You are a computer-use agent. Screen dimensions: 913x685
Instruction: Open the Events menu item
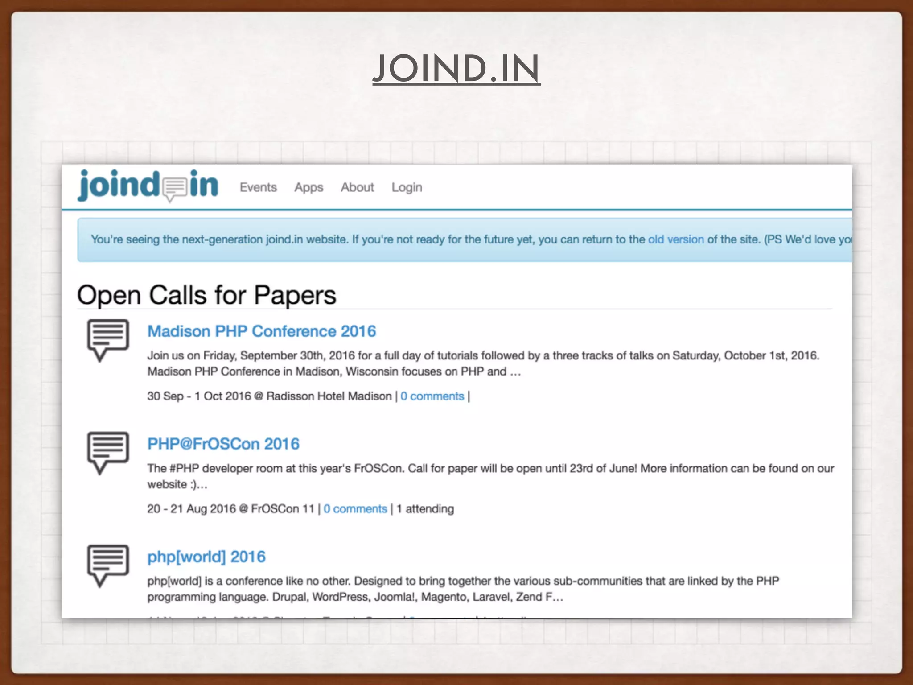pos(258,187)
